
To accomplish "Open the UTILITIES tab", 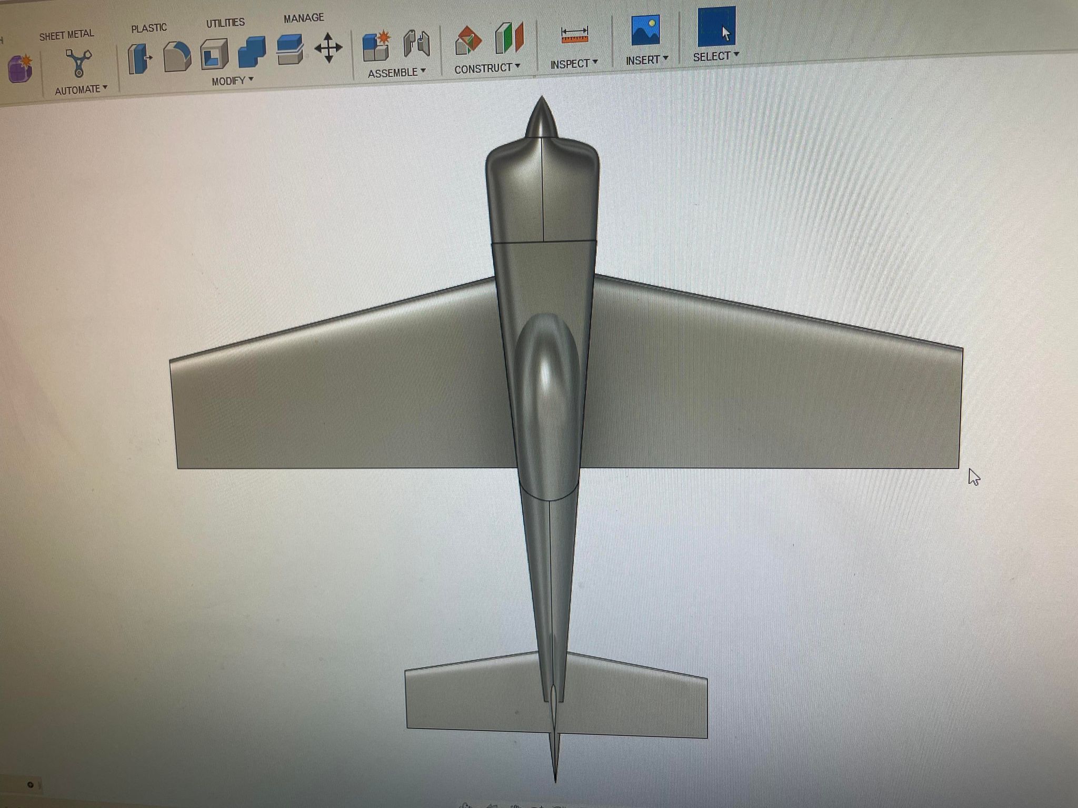I will point(225,23).
